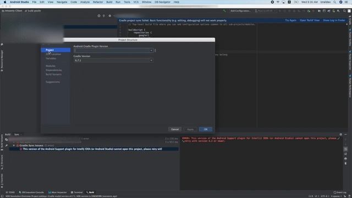The height and width of the screenshot is (198, 352).
Task: Click the edit pencil icon beside error output
Action: coord(339,139)
